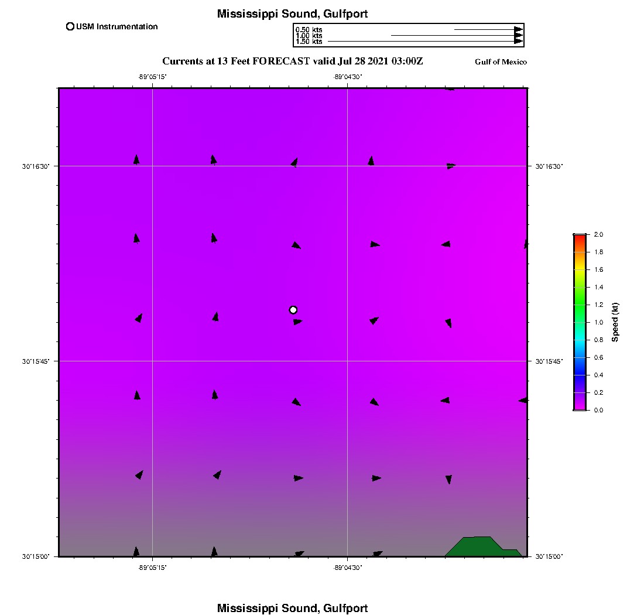Screen dimensions: 644x615
Task: Select the white station marker on the map
Action: point(293,310)
